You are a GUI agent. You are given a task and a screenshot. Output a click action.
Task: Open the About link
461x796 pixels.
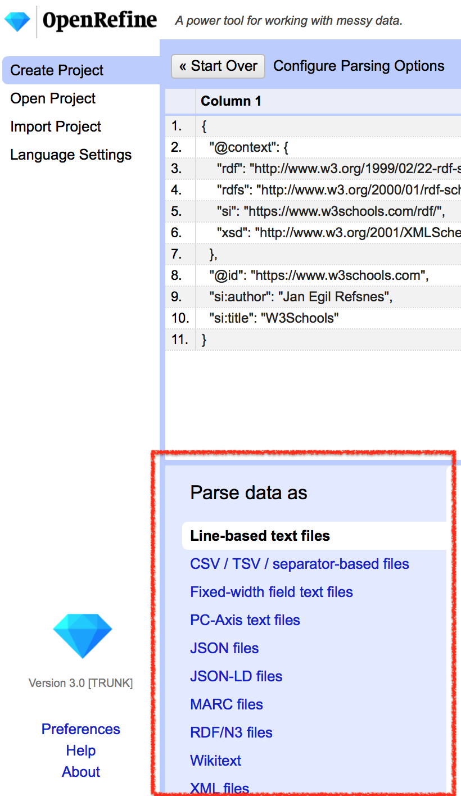coord(81,772)
